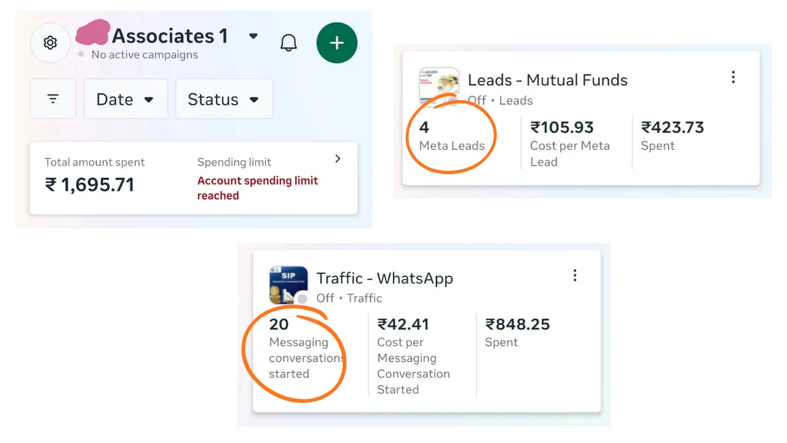Open the Traffic - WhatsApp campaign title
The width and height of the screenshot is (787, 443).
[x=384, y=278]
